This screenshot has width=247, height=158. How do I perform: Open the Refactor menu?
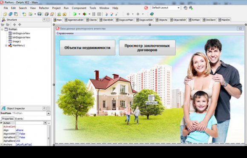click(x=44, y=8)
